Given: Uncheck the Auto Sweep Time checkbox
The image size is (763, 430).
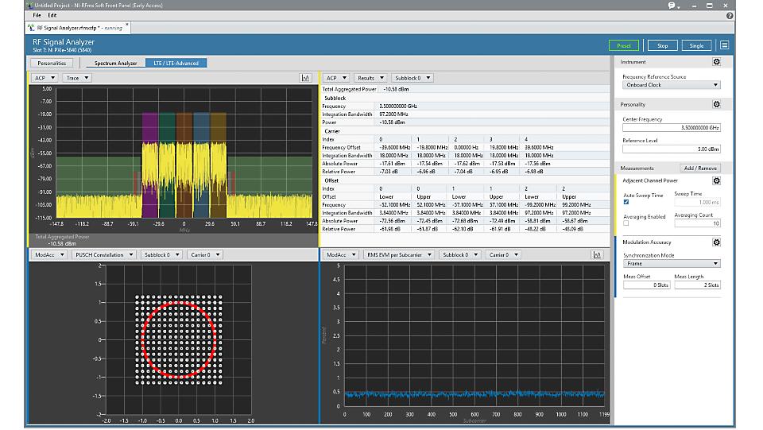Looking at the screenshot, I should click(626, 202).
